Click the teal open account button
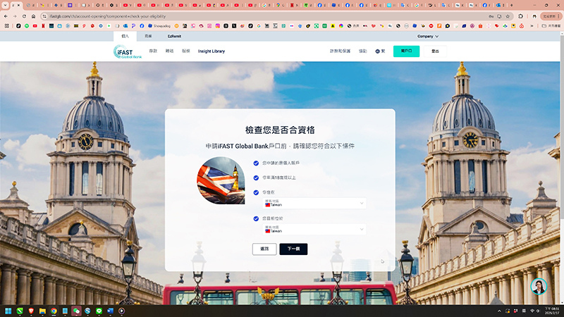564x317 pixels. (407, 51)
